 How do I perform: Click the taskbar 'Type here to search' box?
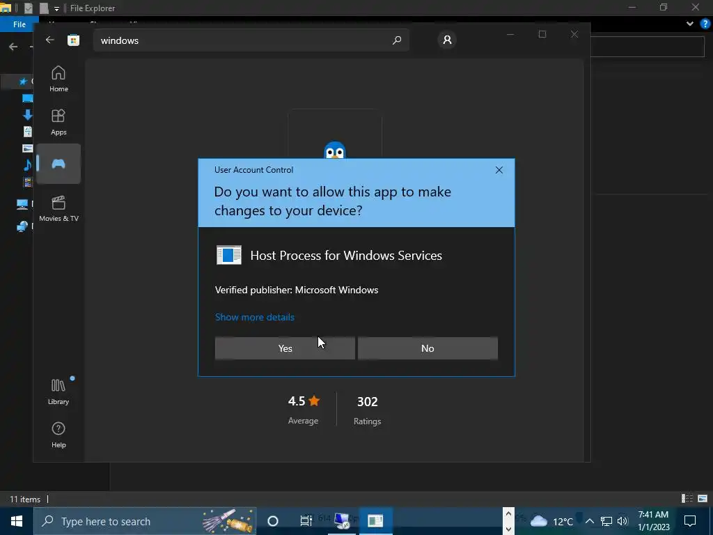coord(145,521)
